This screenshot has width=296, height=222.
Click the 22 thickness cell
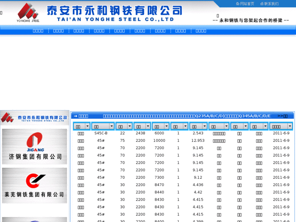pyautogui.click(x=123, y=133)
